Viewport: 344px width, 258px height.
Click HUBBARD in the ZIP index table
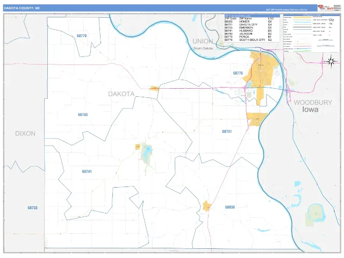point(246,31)
